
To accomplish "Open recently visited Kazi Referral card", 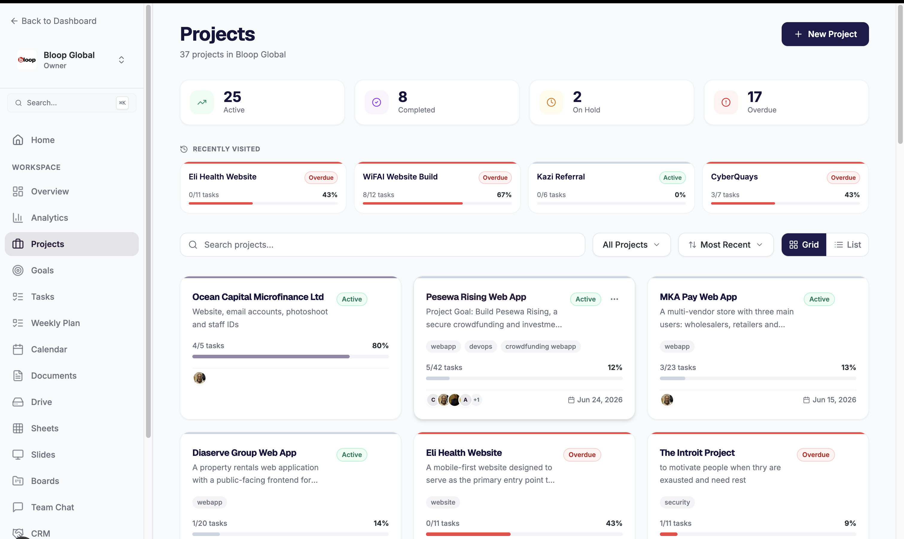I will 611,188.
